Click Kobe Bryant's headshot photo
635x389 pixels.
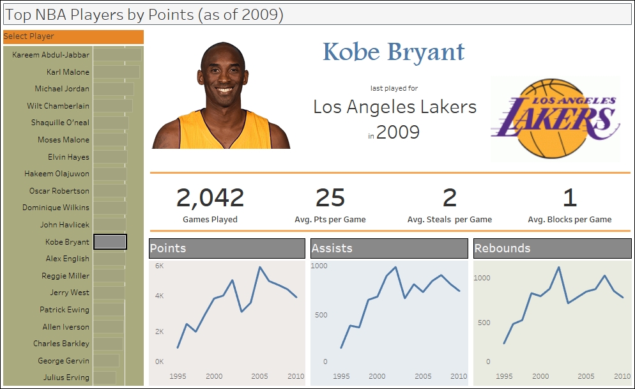tap(221, 95)
